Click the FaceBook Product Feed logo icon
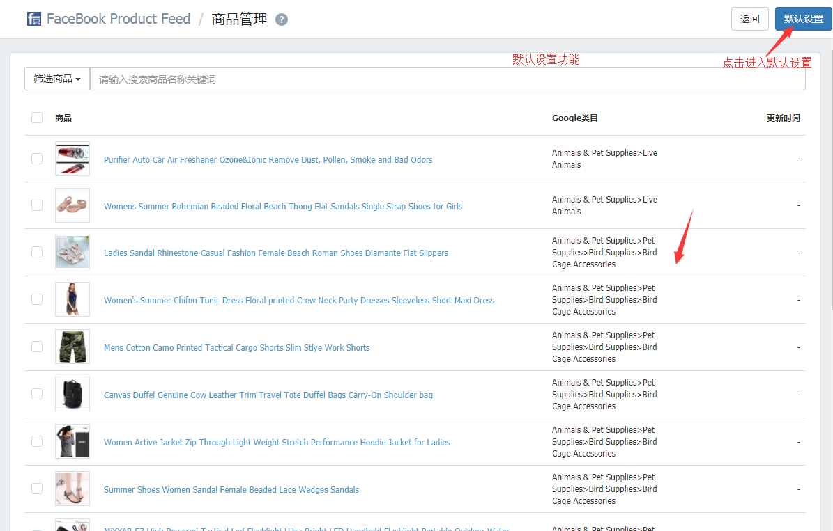The width and height of the screenshot is (833, 531). 34,19
